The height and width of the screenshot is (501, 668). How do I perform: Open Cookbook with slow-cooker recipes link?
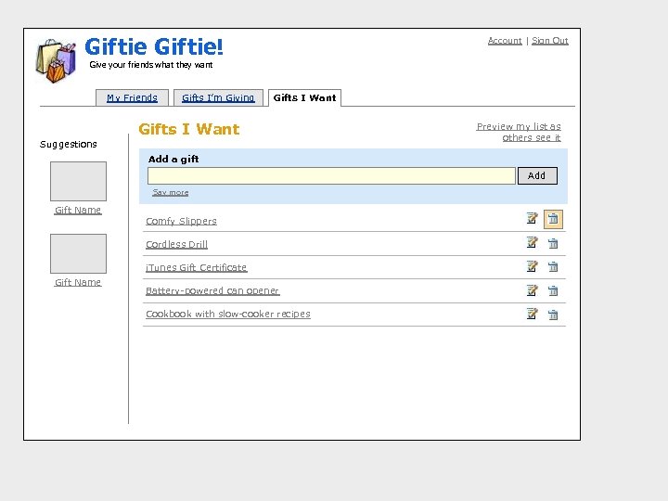pos(228,314)
